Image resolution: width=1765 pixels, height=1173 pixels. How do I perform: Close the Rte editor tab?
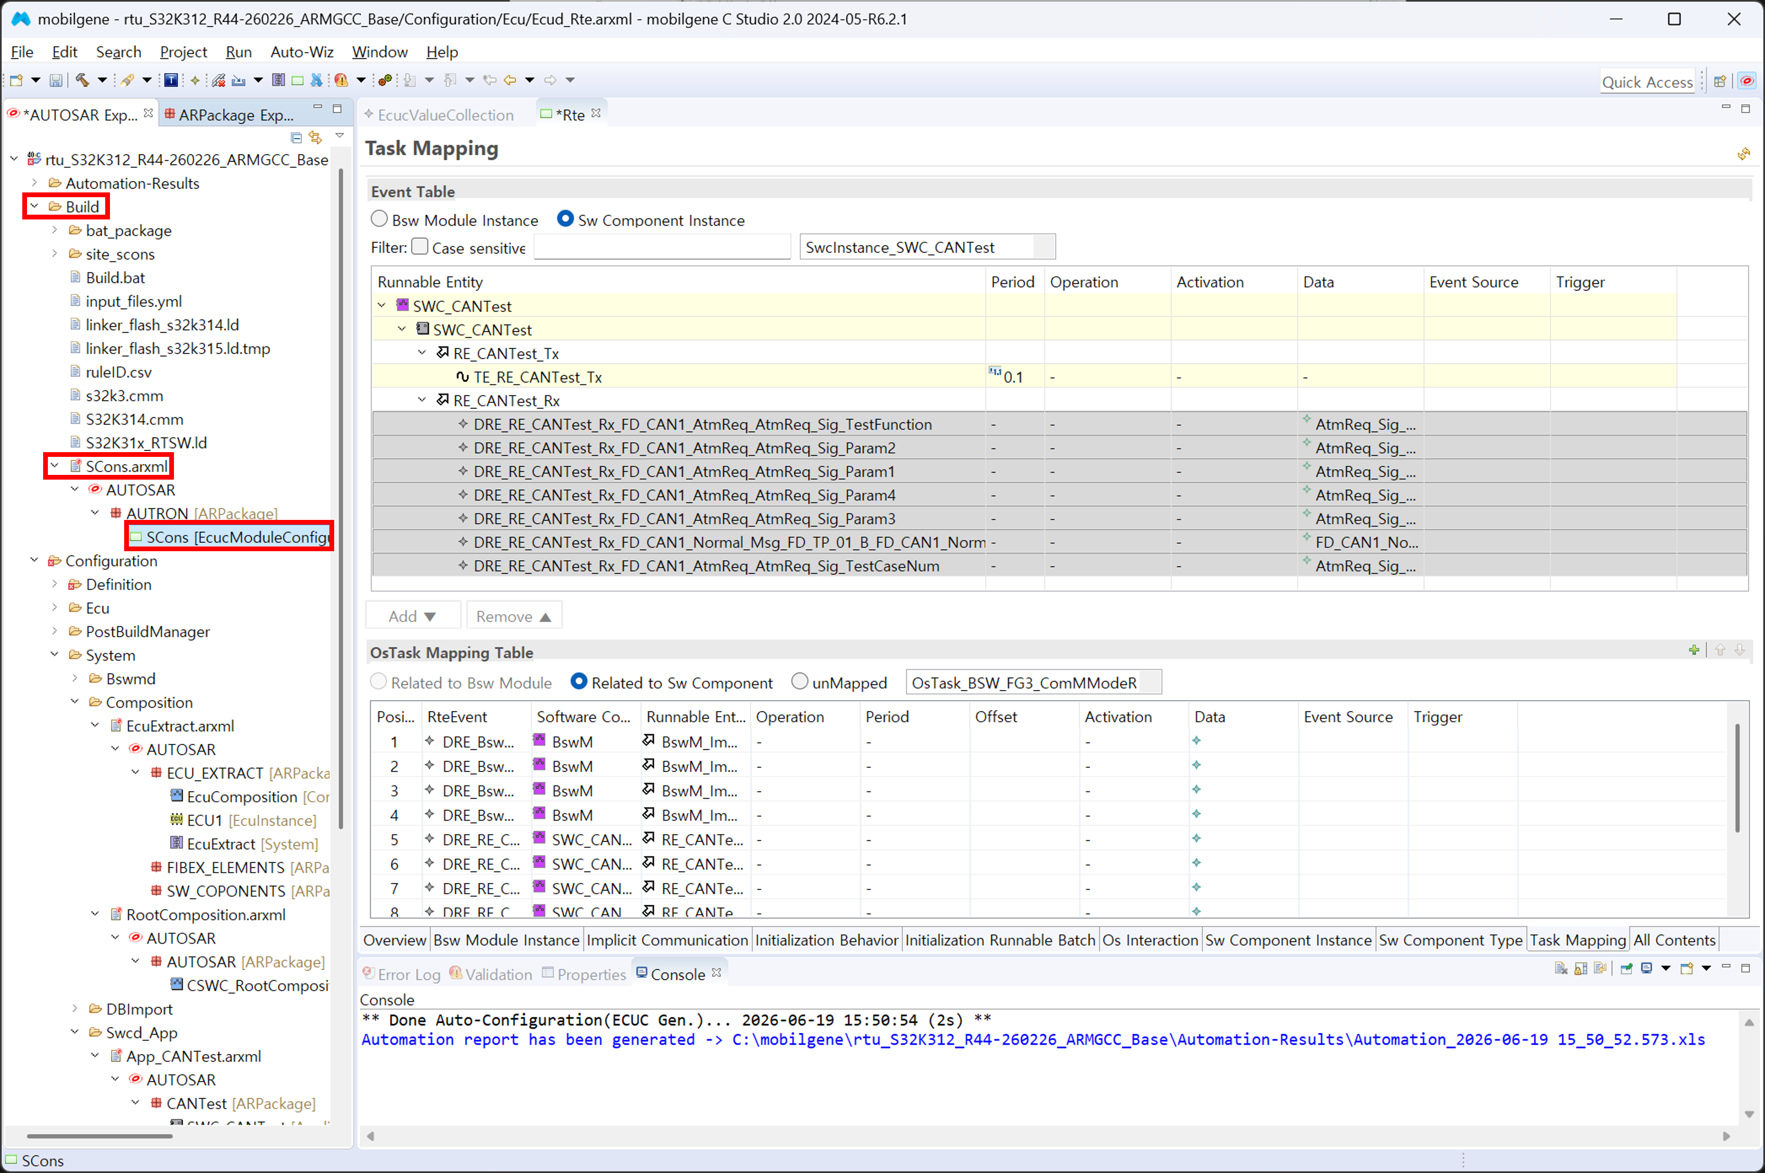(x=596, y=114)
